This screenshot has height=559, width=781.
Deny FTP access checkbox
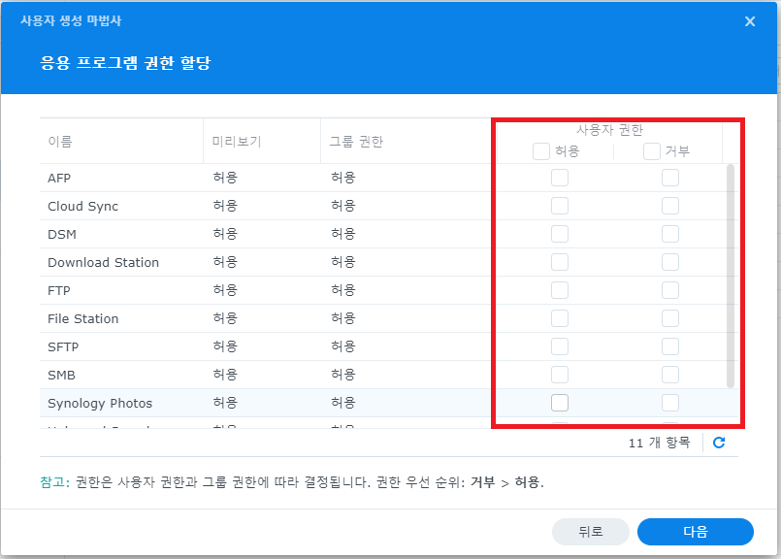point(670,290)
